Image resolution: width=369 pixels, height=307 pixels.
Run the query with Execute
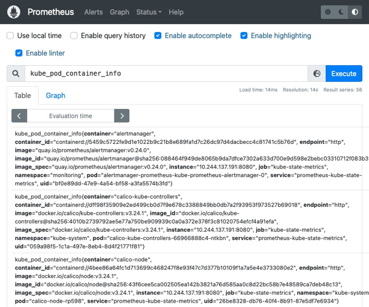pos(344,74)
